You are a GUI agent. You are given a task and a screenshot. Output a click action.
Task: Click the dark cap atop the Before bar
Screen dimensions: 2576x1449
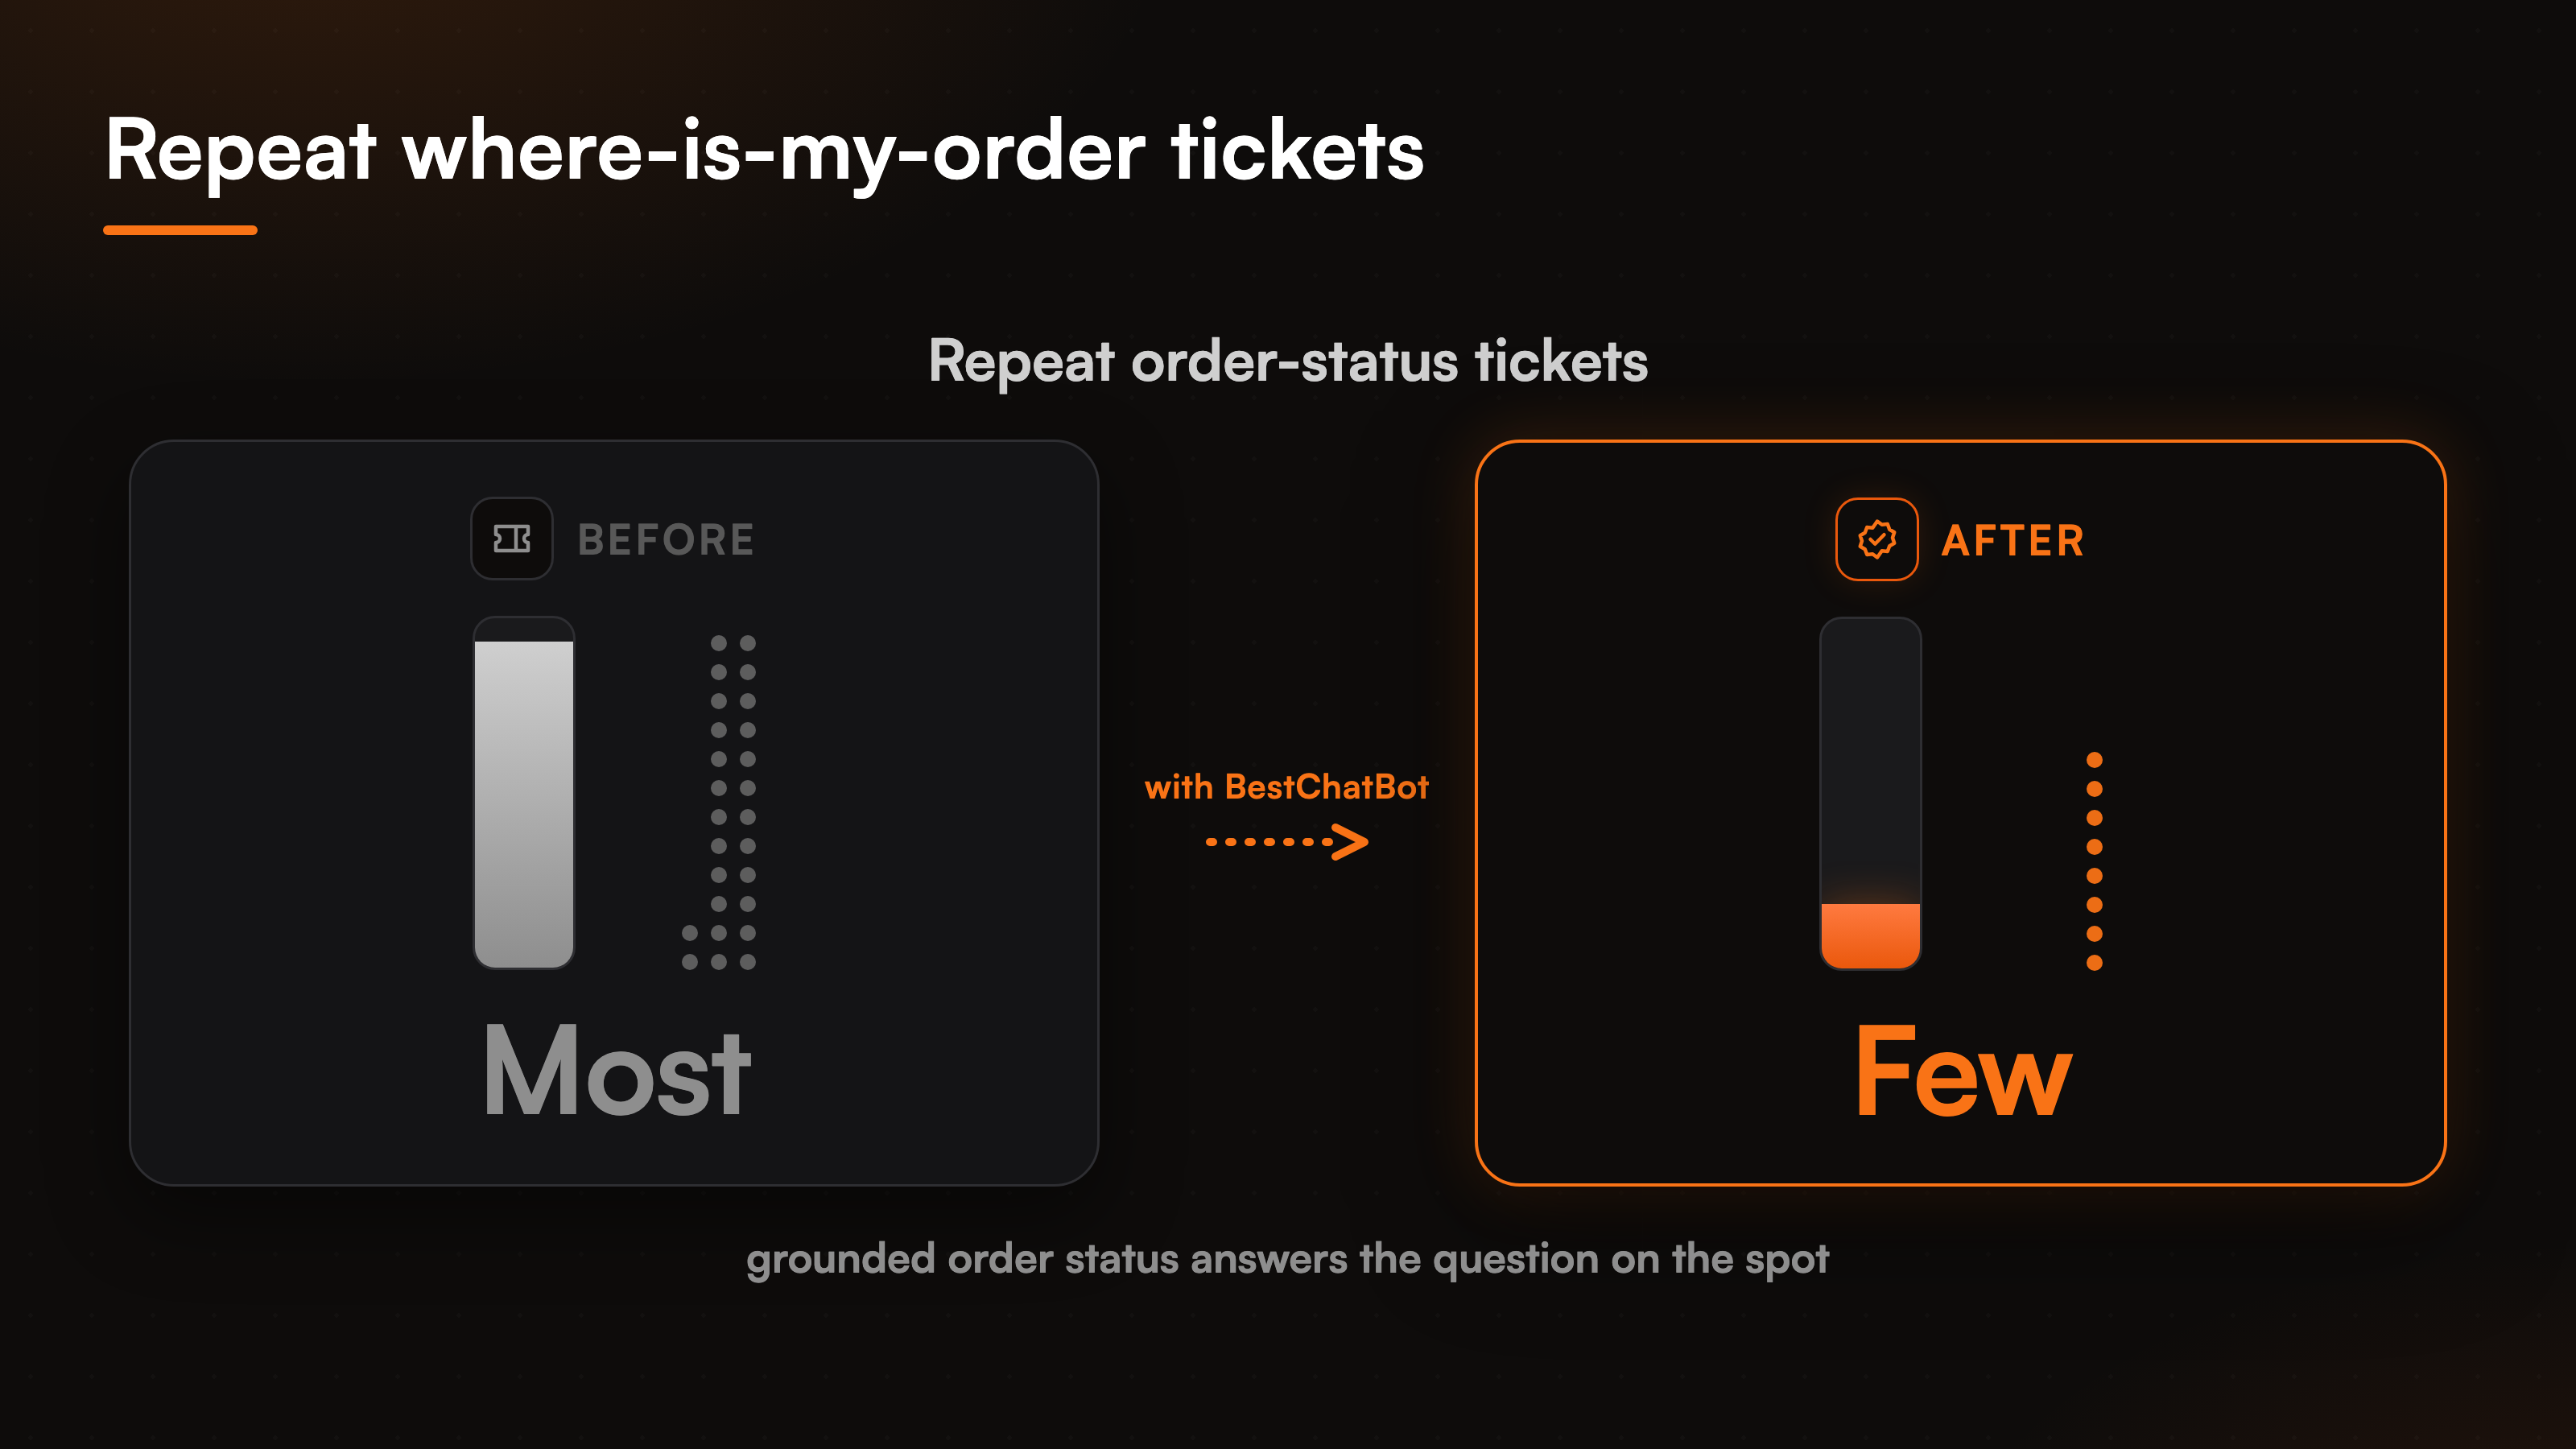coord(524,629)
